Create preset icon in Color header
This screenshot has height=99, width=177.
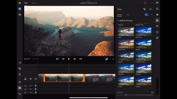[144, 9]
